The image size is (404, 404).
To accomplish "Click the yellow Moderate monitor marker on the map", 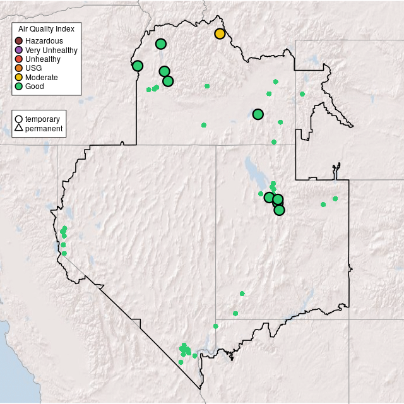I will point(220,33).
